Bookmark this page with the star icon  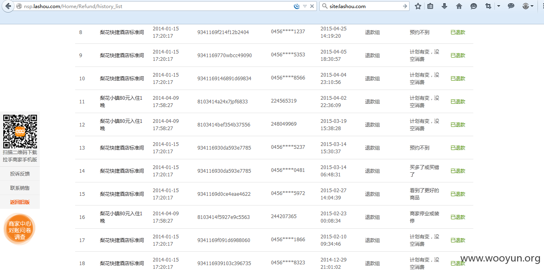pyautogui.click(x=418, y=6)
